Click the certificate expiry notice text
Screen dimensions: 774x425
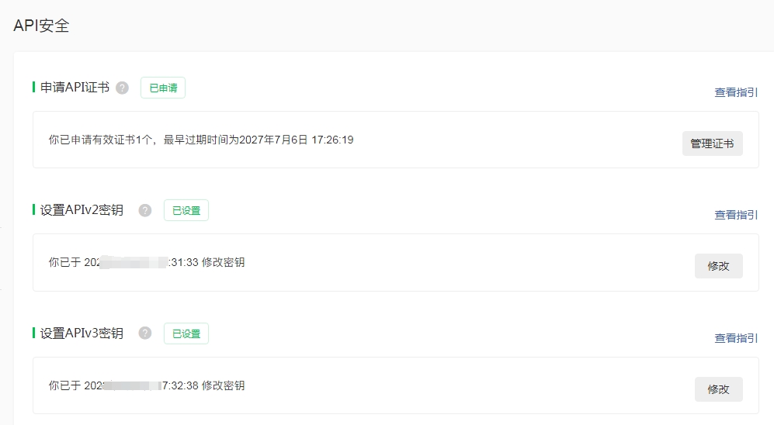(x=201, y=140)
